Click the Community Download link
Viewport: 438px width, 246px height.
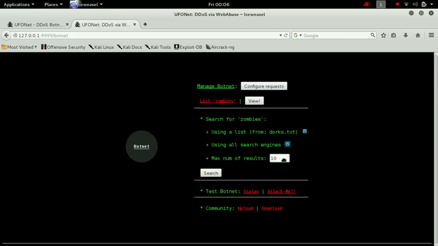[x=272, y=208]
